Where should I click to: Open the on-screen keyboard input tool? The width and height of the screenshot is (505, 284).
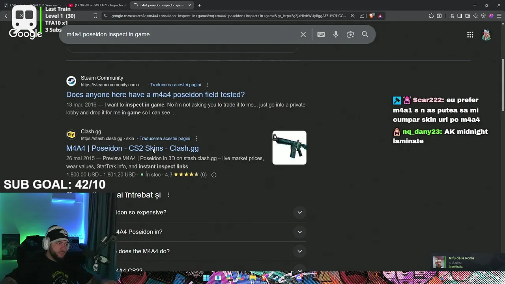[x=321, y=34]
